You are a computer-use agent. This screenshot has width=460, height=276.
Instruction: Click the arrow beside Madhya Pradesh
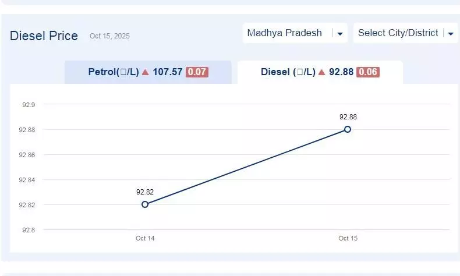tap(339, 34)
